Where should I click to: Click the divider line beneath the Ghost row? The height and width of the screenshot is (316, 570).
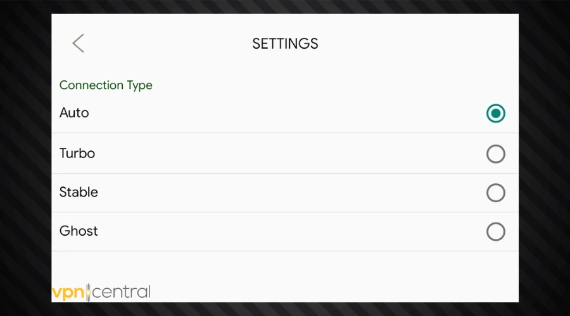tap(285, 251)
